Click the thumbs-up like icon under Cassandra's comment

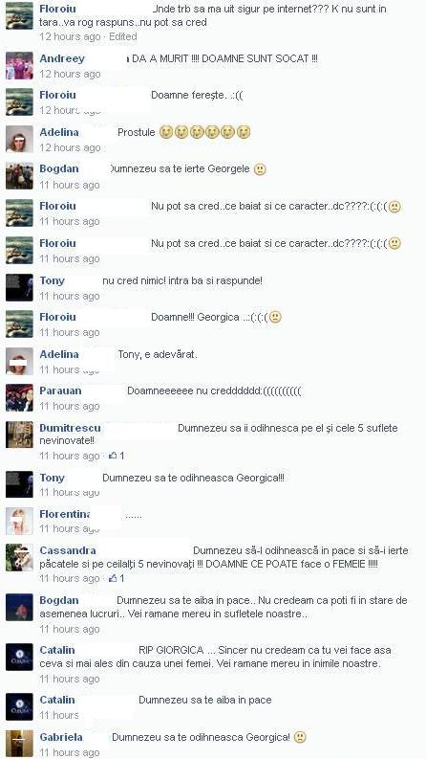(x=113, y=578)
